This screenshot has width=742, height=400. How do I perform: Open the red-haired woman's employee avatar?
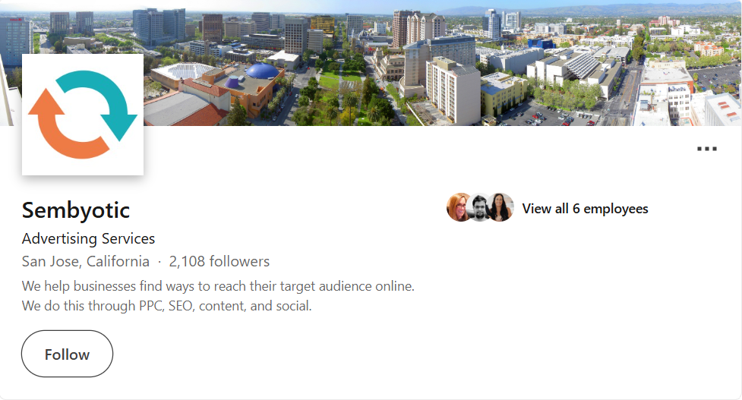pyautogui.click(x=460, y=207)
